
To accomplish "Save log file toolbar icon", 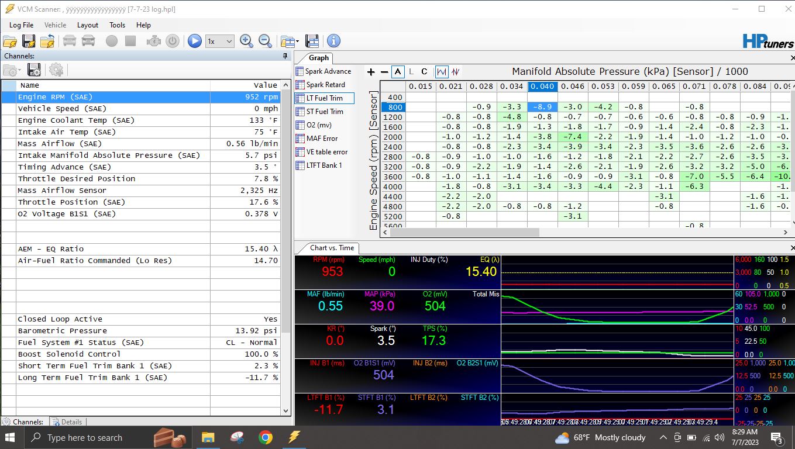I will point(29,41).
